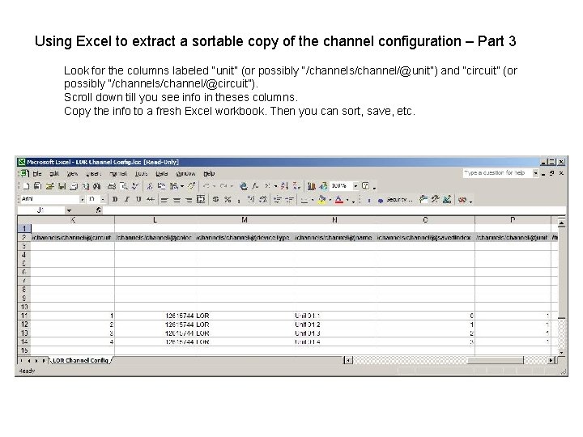The height and width of the screenshot is (437, 583).
Task: Open the Edit menu
Action: pyautogui.click(x=54, y=173)
